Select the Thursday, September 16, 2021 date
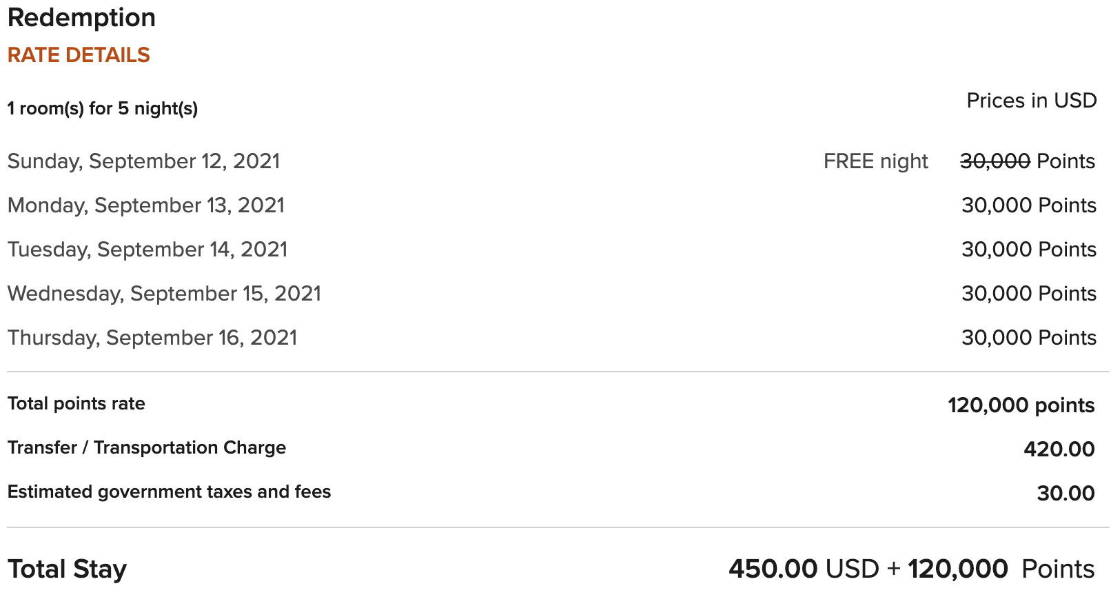The width and height of the screenshot is (1111, 597). [x=152, y=338]
